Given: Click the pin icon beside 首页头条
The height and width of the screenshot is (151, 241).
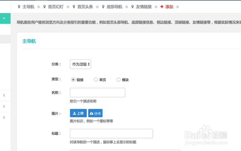Looking at the screenshot, I should (74, 7).
